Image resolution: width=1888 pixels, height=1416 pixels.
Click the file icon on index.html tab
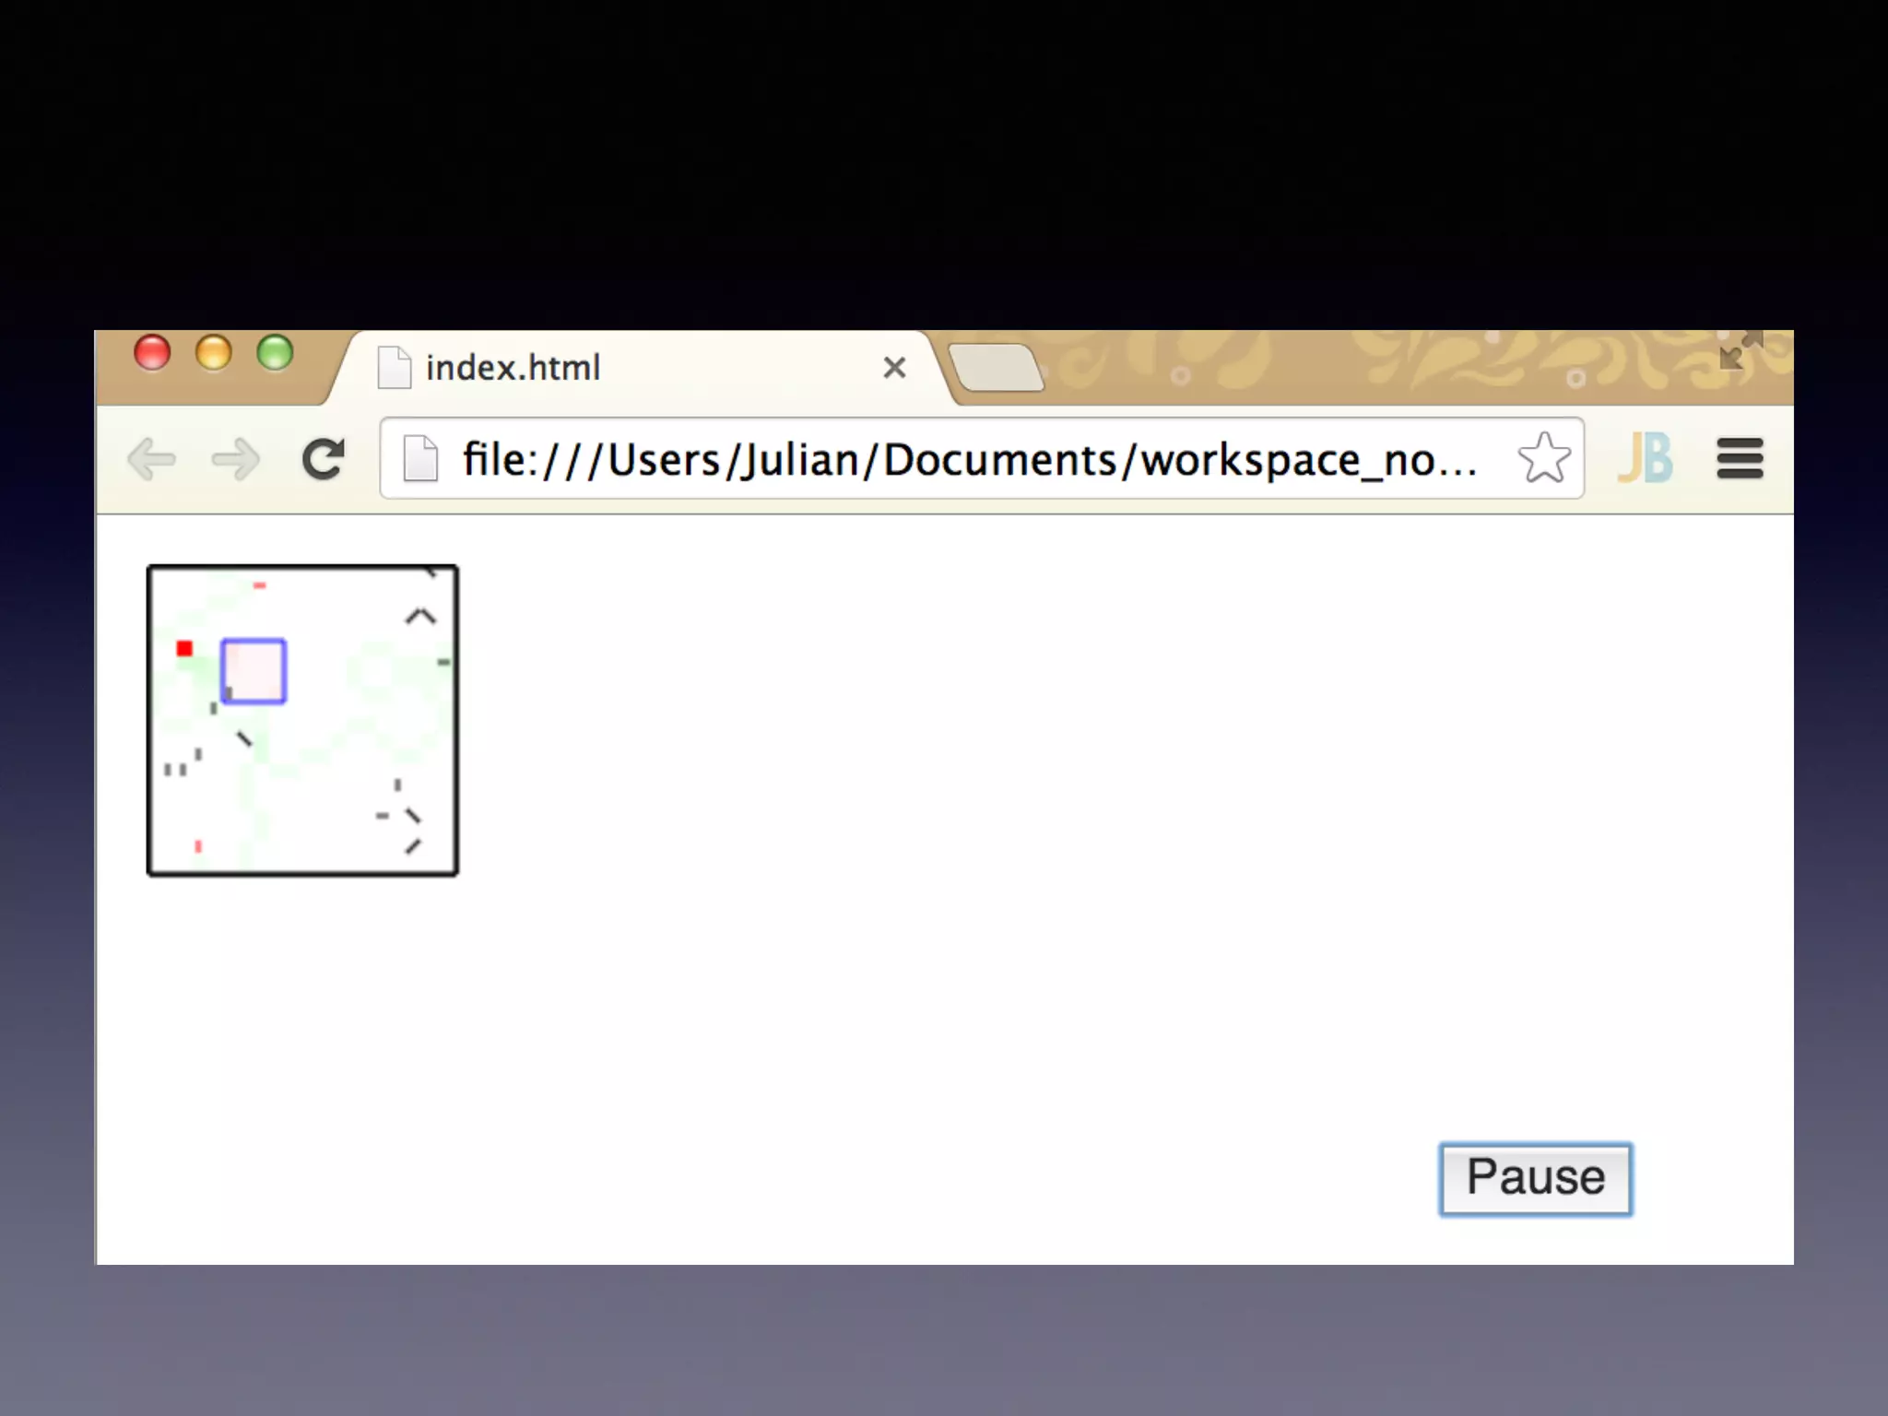click(395, 368)
